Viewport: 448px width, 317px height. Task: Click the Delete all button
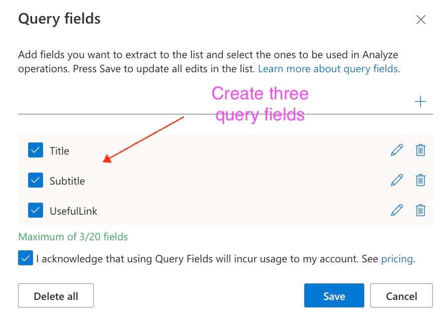56,295
